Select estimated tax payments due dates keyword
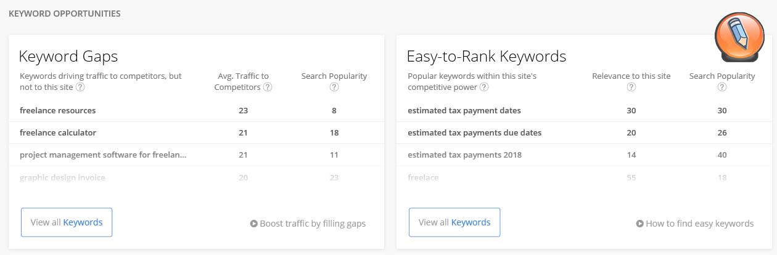This screenshot has height=255, width=777. click(475, 133)
